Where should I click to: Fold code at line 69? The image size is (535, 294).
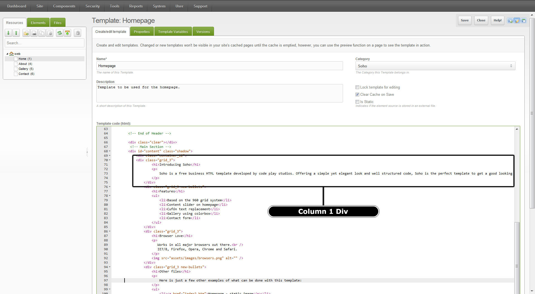coord(110,156)
